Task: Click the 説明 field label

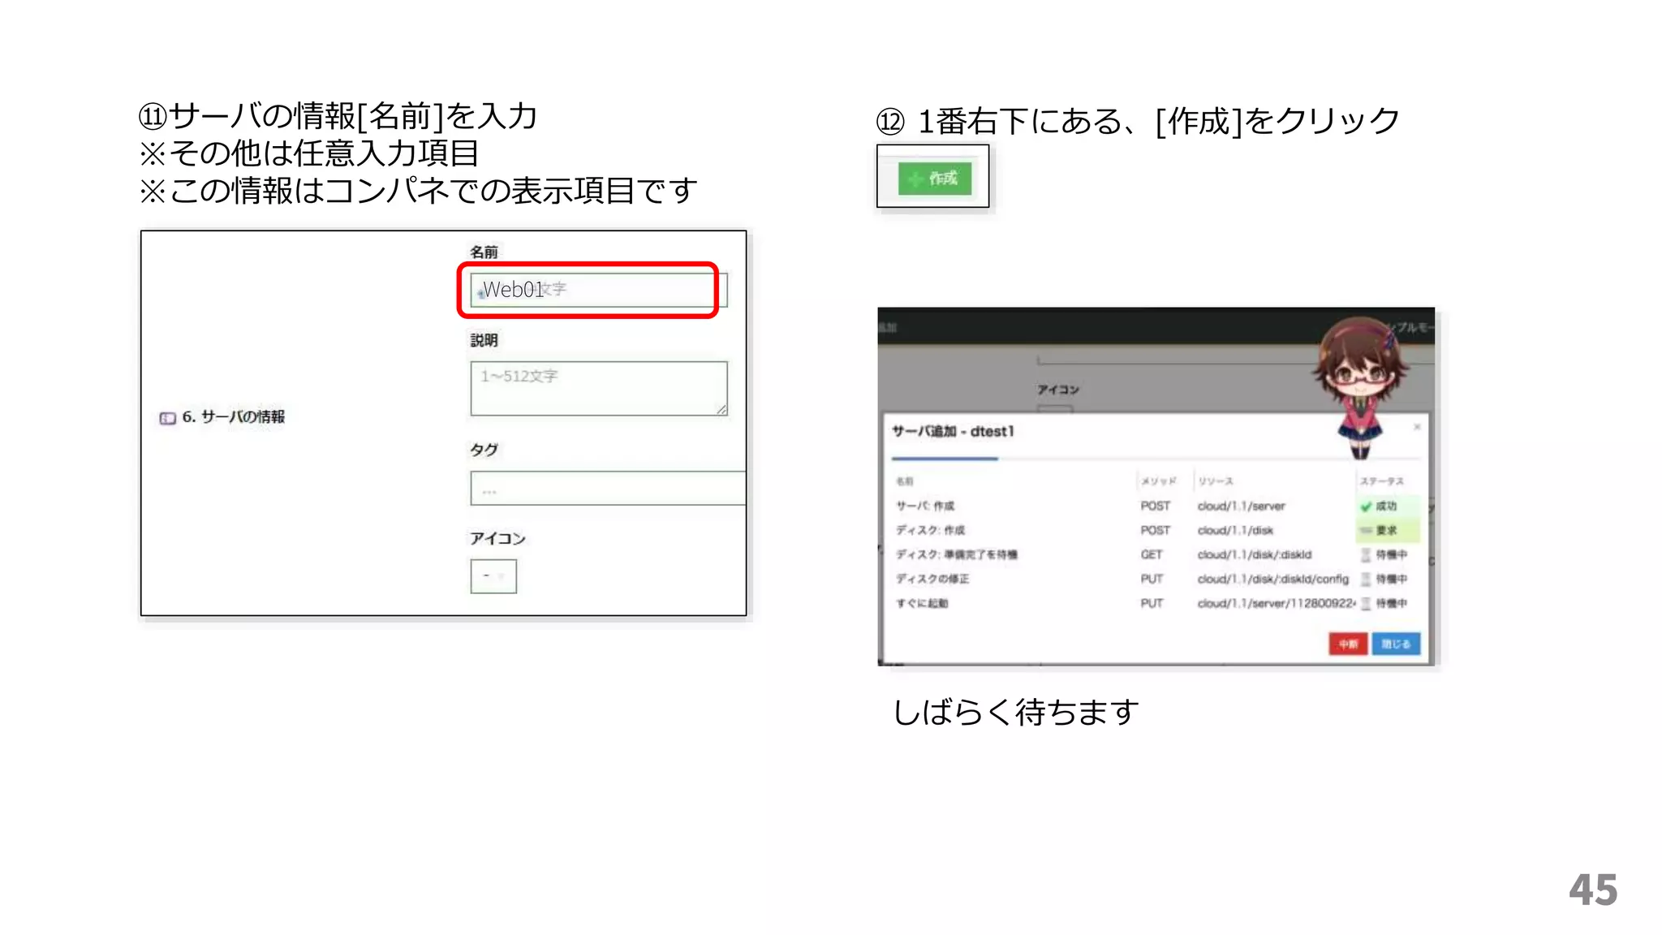Action: (484, 341)
